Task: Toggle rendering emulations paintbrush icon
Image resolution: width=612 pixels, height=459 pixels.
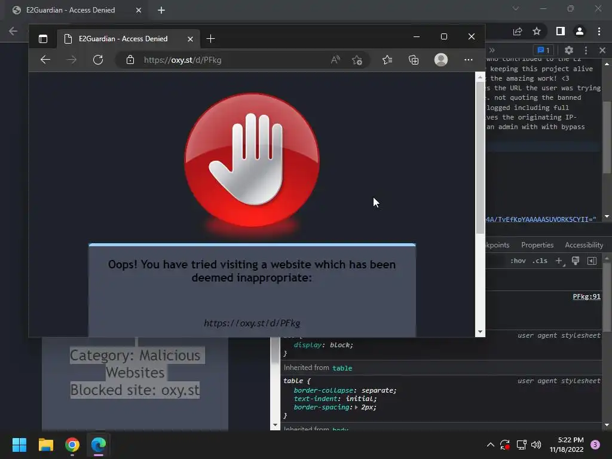Action: click(x=576, y=261)
